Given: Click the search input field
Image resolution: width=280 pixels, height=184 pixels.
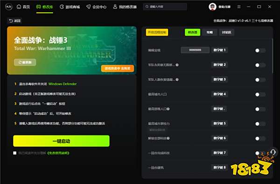Looking at the screenshot, I should tap(165, 7).
